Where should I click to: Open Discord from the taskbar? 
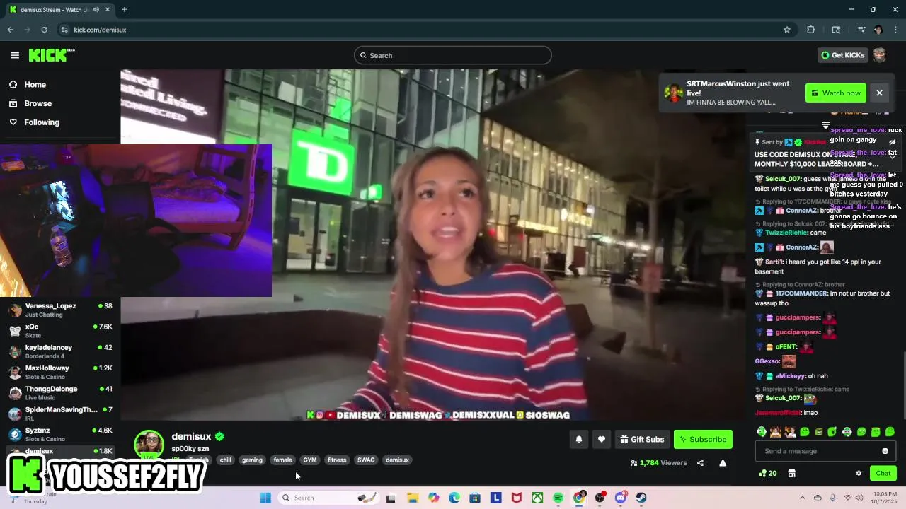tap(621, 498)
